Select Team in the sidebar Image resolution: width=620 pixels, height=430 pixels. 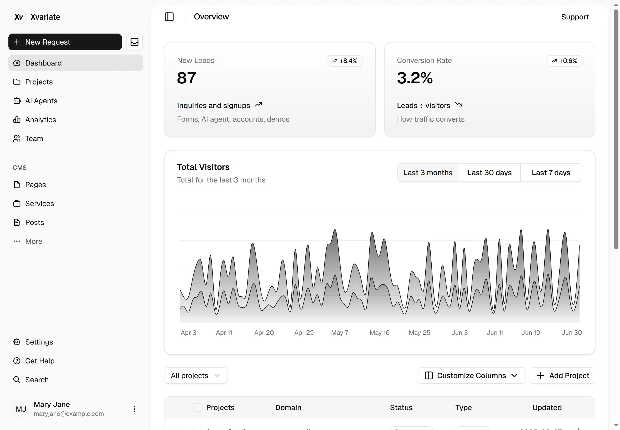tap(34, 138)
